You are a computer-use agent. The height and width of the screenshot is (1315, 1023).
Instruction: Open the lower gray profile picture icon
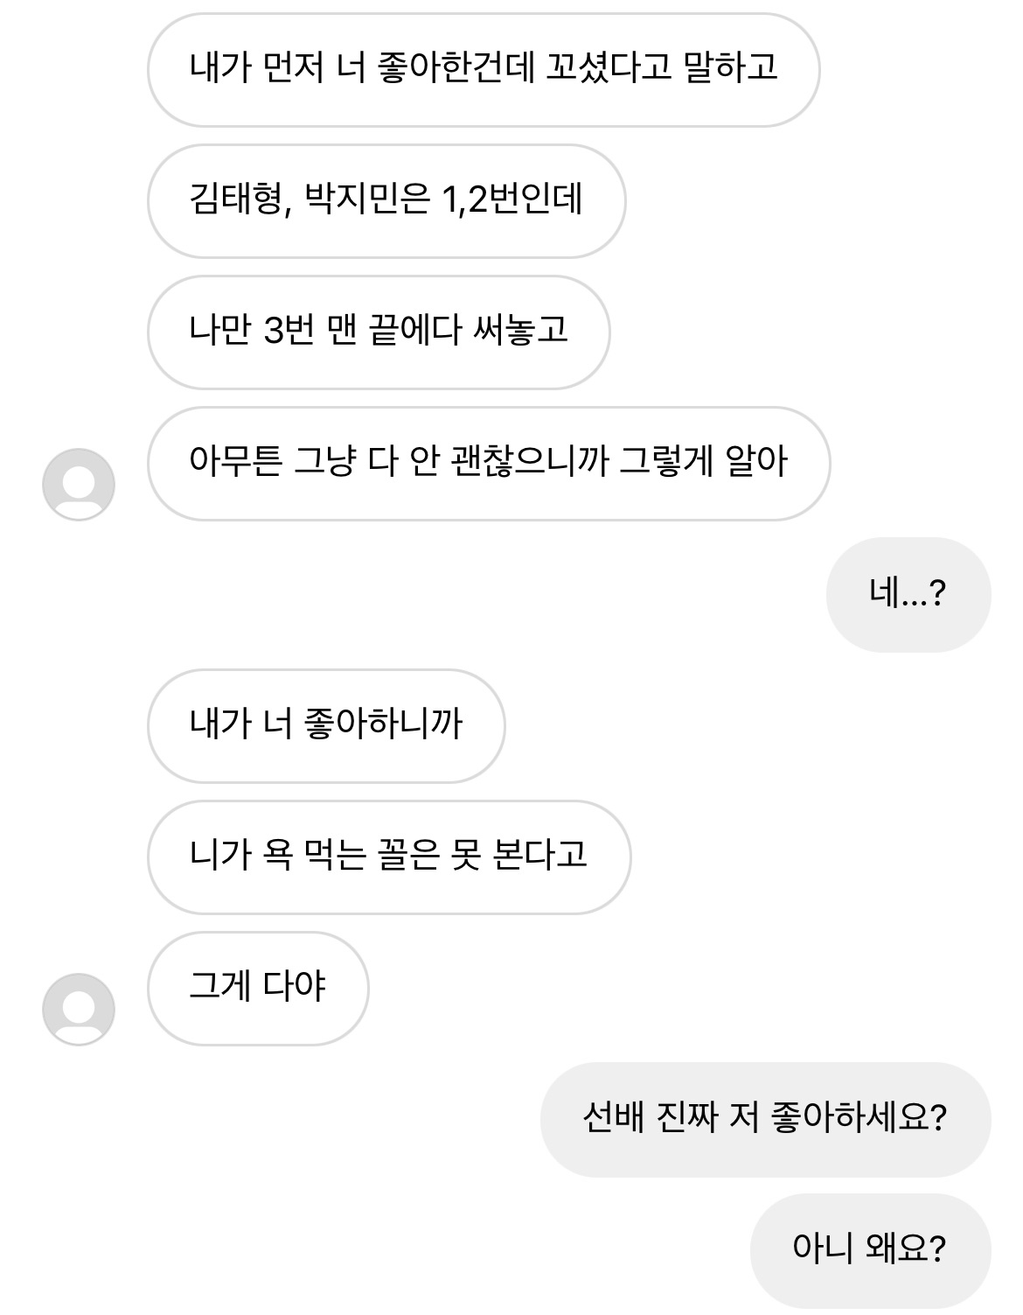[79, 1009]
